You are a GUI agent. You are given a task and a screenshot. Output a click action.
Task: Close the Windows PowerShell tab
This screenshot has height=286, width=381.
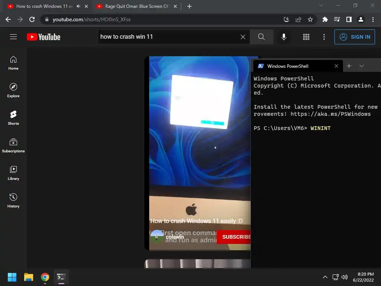coord(336,66)
